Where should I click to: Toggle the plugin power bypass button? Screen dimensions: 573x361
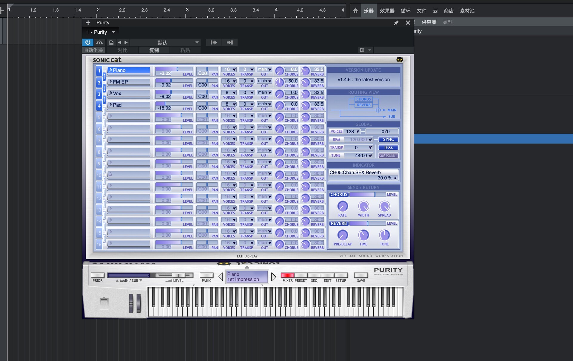[88, 42]
